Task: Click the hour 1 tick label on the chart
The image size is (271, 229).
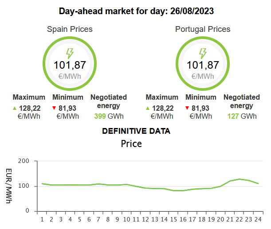Action: (42, 219)
